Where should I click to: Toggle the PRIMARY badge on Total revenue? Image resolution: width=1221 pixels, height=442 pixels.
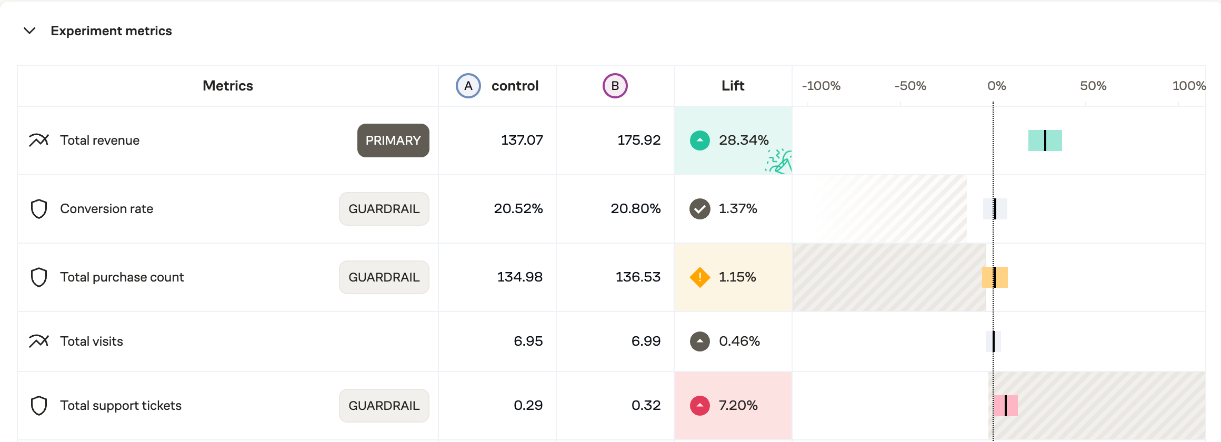[393, 140]
